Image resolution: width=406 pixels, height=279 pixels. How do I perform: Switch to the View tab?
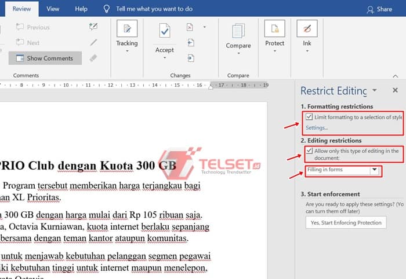(x=53, y=9)
